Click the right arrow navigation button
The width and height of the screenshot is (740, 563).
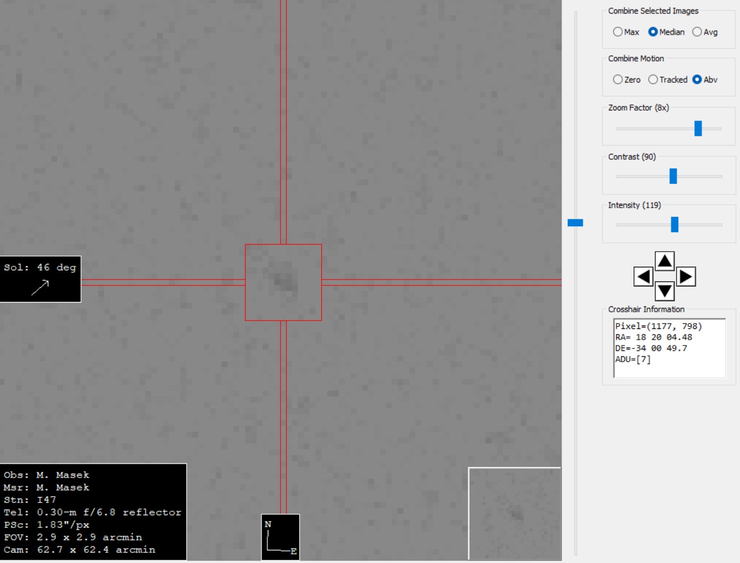point(686,277)
